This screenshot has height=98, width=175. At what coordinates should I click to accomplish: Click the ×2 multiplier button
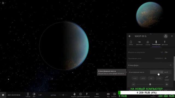click(151, 78)
